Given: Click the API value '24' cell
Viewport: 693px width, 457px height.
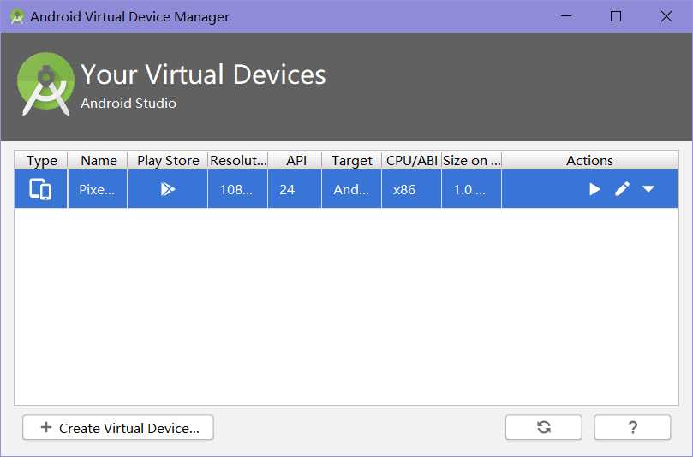Looking at the screenshot, I should pos(295,189).
